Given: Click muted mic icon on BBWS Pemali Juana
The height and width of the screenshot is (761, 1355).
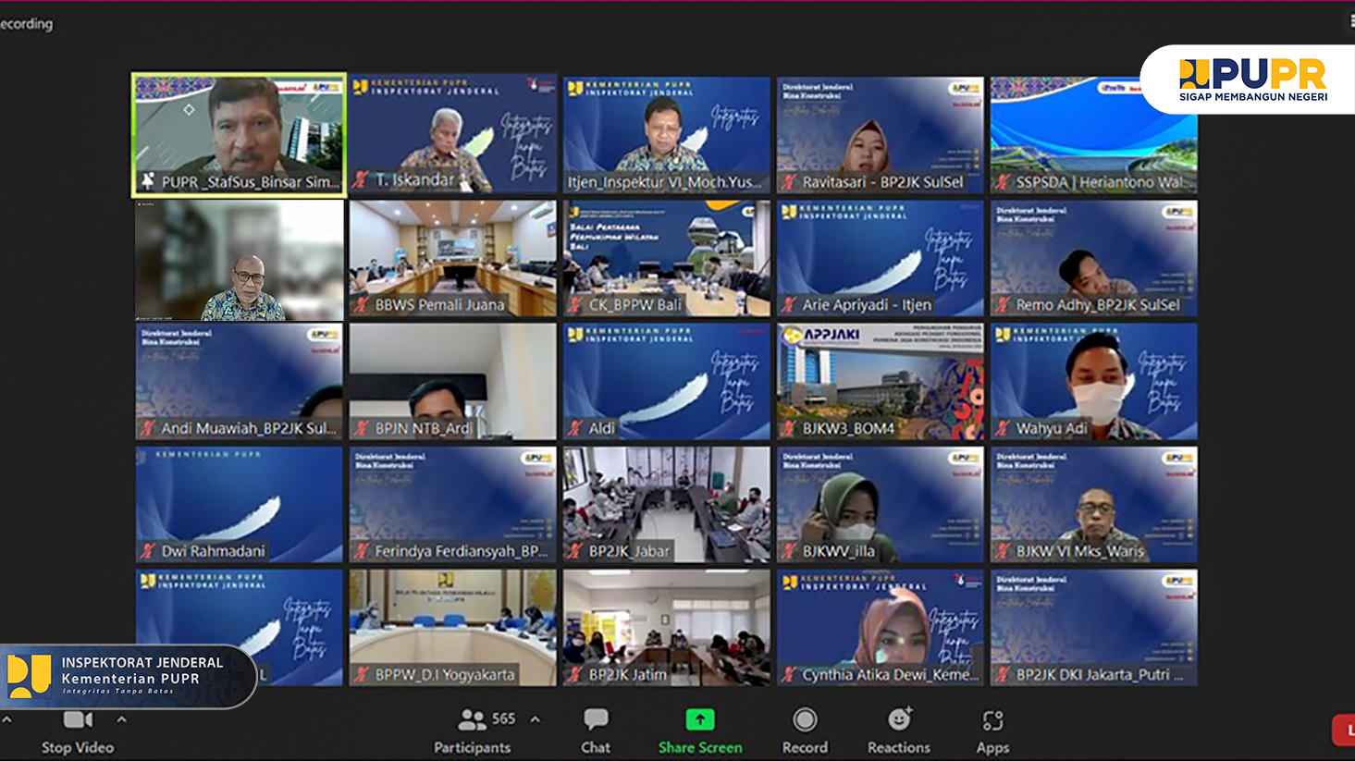Looking at the screenshot, I should [361, 304].
